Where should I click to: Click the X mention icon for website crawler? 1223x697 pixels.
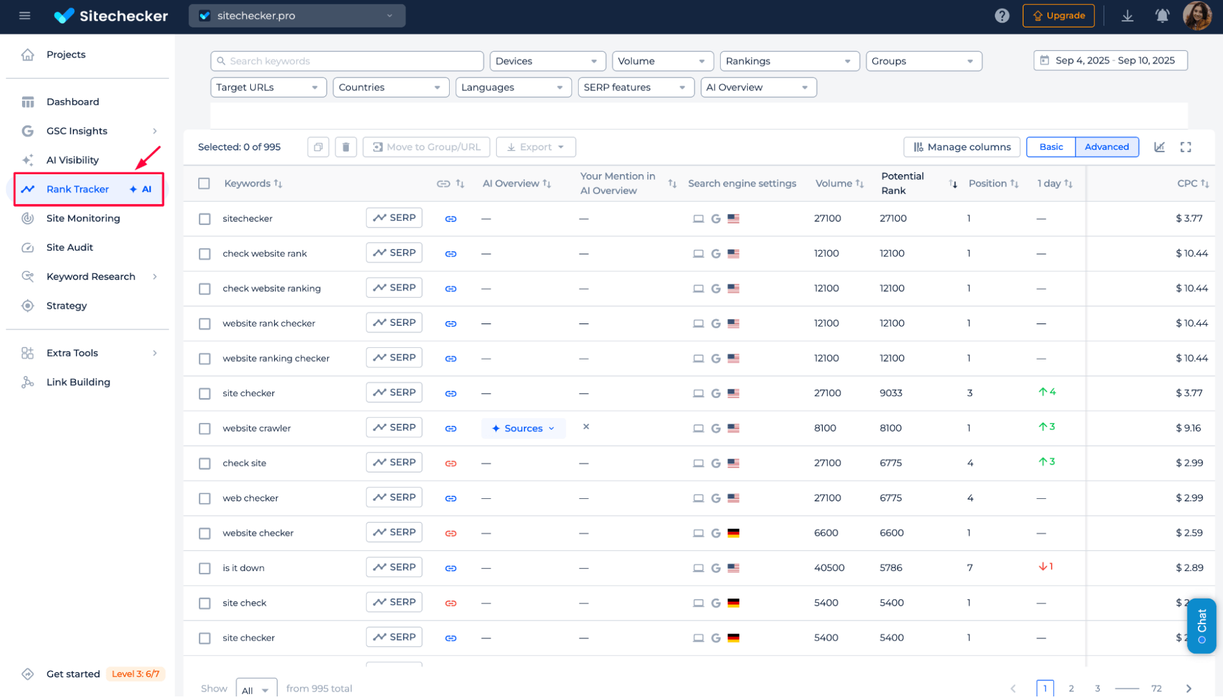click(586, 427)
